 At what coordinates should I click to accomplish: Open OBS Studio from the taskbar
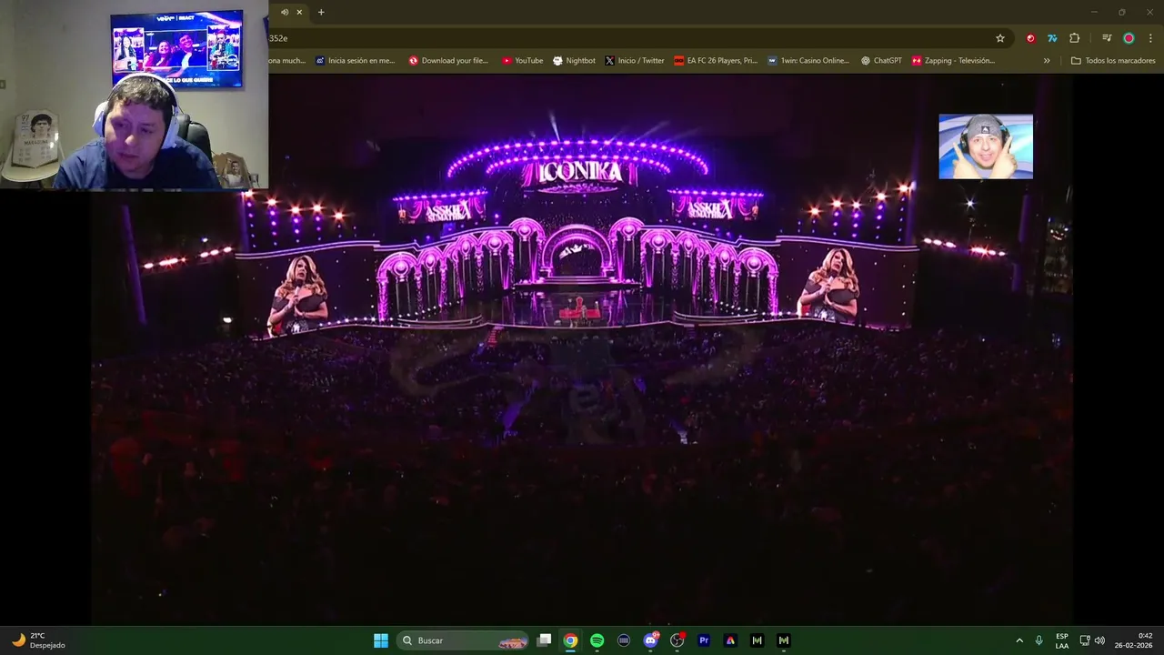677,640
